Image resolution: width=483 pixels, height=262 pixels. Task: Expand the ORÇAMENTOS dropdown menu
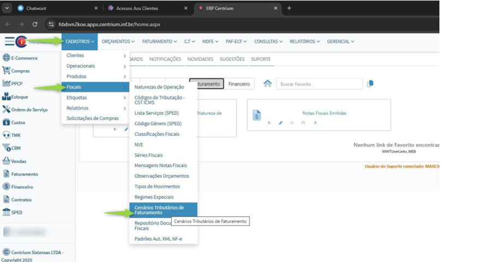pyautogui.click(x=118, y=41)
